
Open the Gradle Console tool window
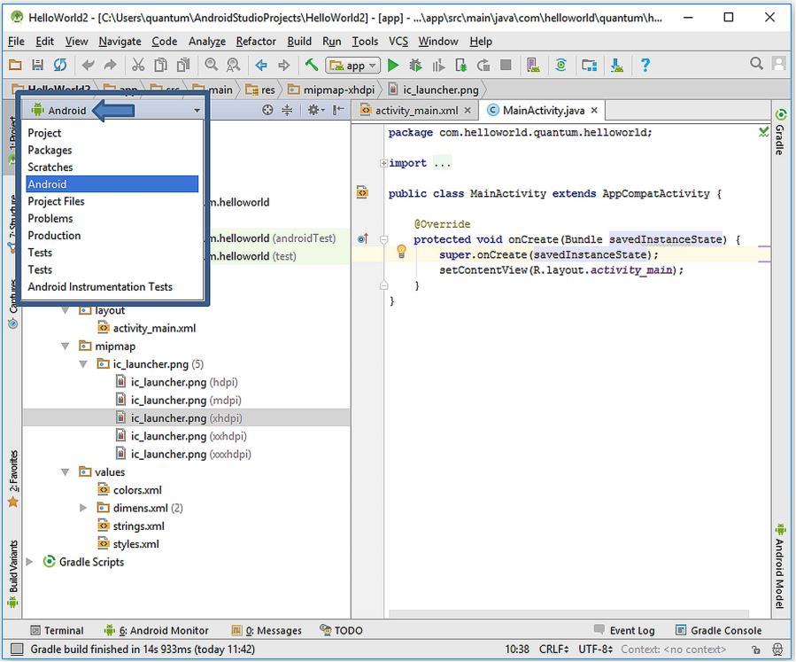[718, 630]
